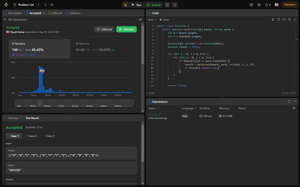The width and height of the screenshot is (300, 187).
Task: Click the curly braces icon in editor
Action: tap(284, 19)
